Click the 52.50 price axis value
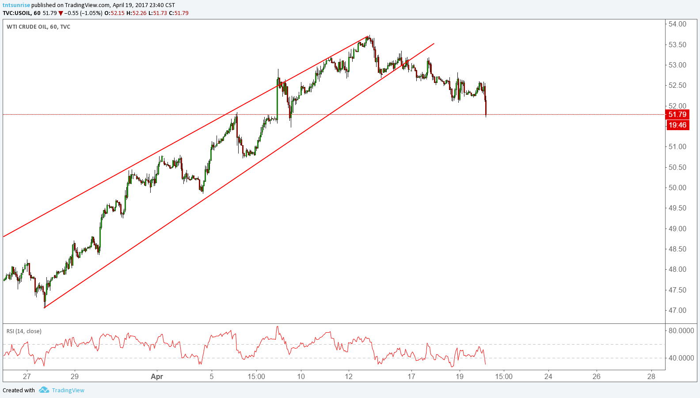 coord(677,85)
